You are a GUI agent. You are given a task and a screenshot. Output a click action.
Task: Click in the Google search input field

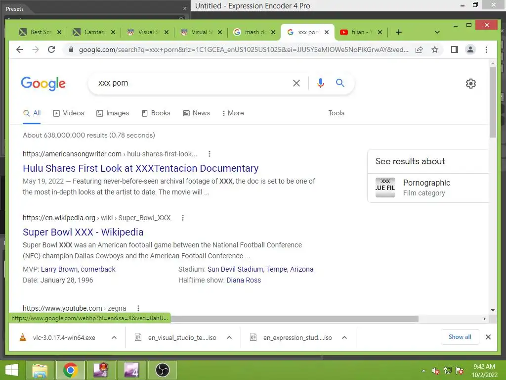pos(190,83)
